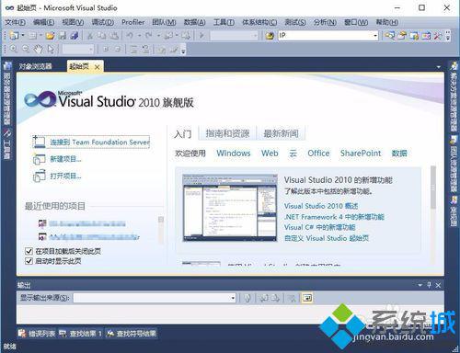
Task: Click .NET Framework 4 中的新增功能 link
Action: coord(334,217)
